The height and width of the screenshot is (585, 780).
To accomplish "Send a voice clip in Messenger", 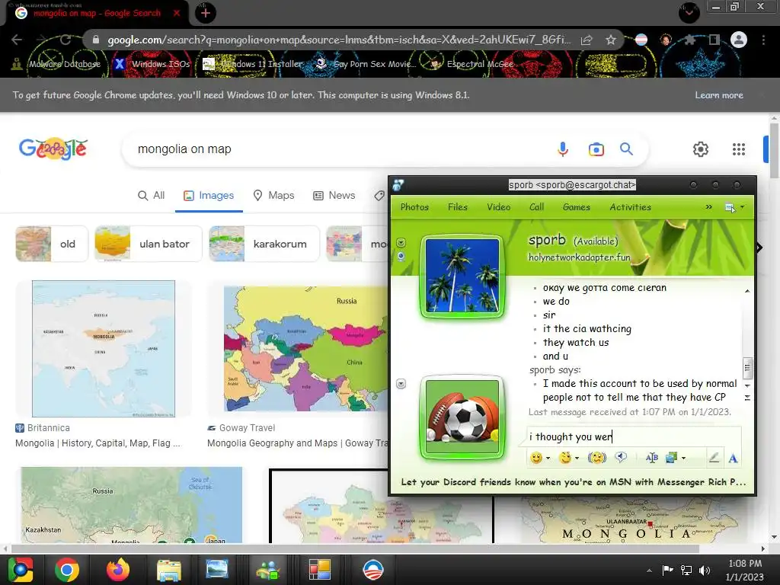I will pos(621,457).
